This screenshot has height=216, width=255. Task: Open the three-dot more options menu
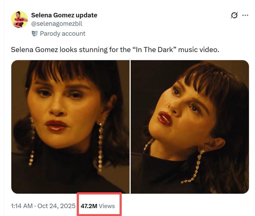[245, 16]
